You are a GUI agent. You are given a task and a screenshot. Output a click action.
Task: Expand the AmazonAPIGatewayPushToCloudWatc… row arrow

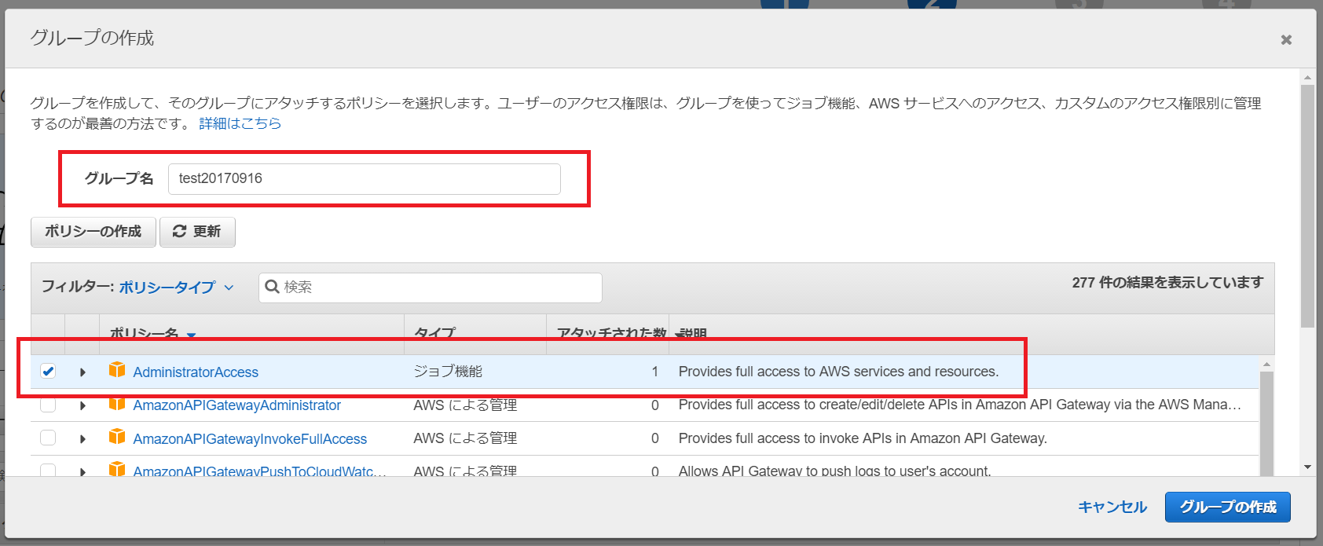click(x=82, y=471)
